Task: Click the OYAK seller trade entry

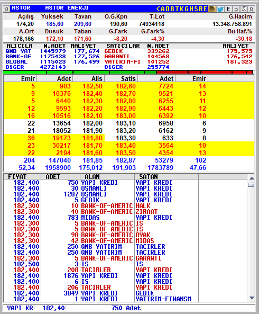Action: [143, 235]
